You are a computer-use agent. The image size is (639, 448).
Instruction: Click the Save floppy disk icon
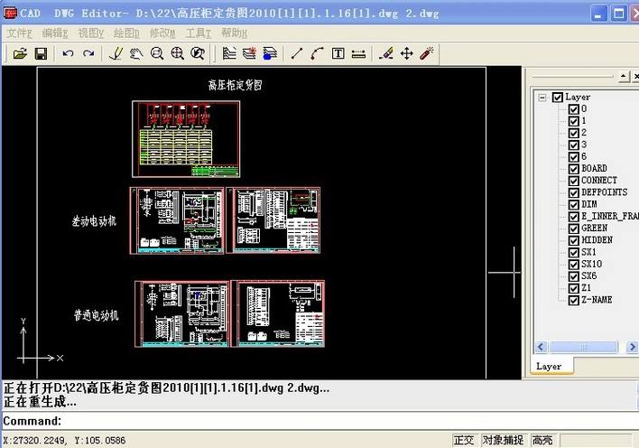41,53
